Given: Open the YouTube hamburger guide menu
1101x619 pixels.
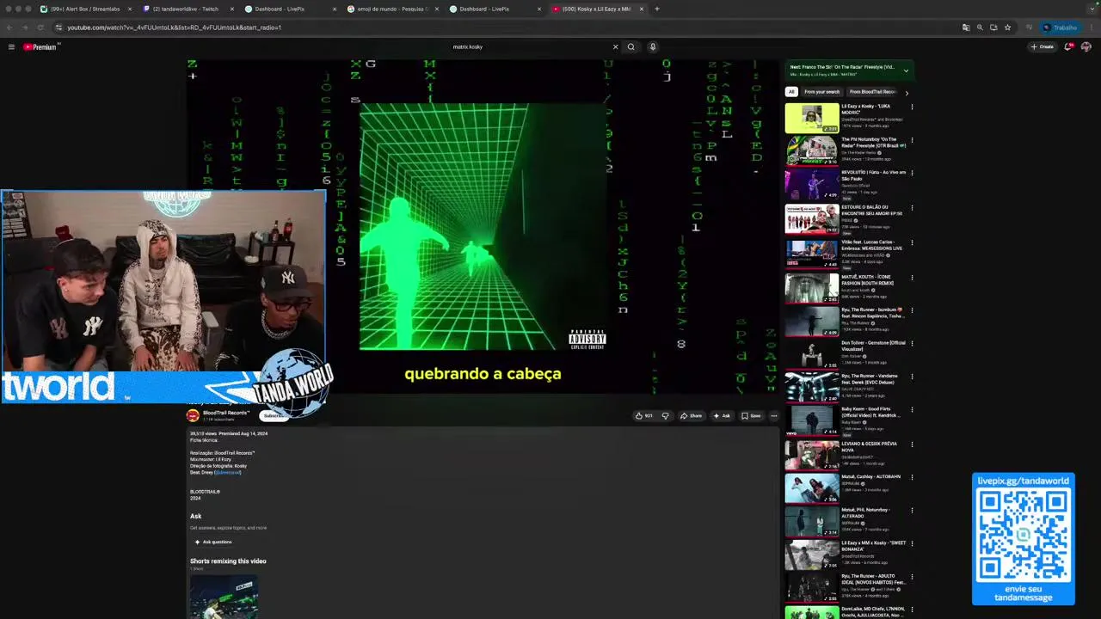Looking at the screenshot, I should coord(11,46).
